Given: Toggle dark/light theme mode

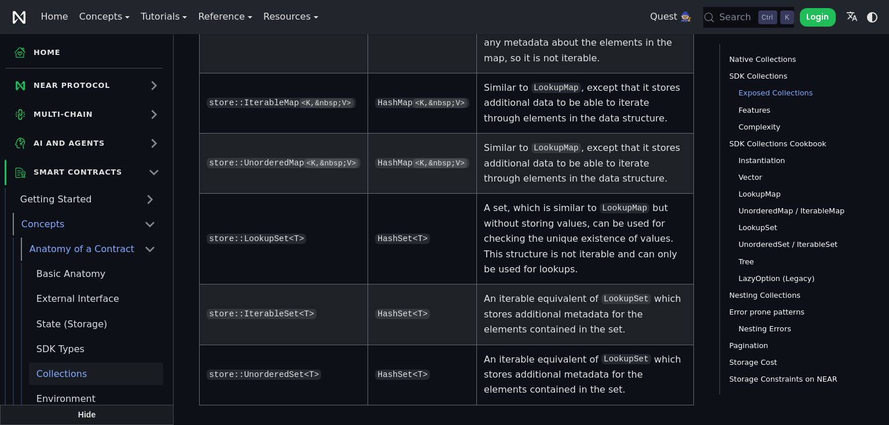Looking at the screenshot, I should [872, 17].
